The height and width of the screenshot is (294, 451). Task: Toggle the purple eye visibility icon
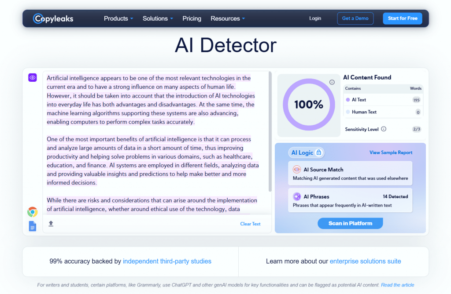tap(33, 77)
